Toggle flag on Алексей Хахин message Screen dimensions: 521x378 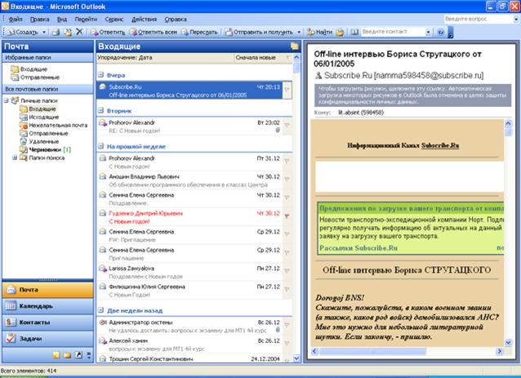[x=287, y=344]
